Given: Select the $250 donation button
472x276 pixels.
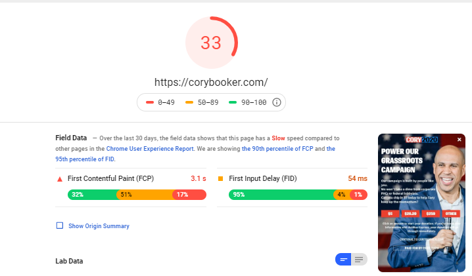Looking at the screenshot, I should tap(431, 214).
